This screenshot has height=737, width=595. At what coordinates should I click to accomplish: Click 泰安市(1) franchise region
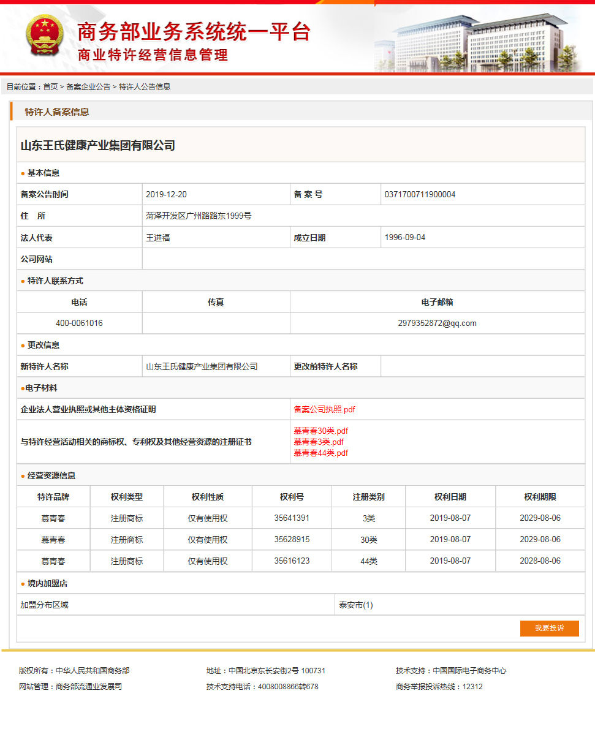click(356, 605)
